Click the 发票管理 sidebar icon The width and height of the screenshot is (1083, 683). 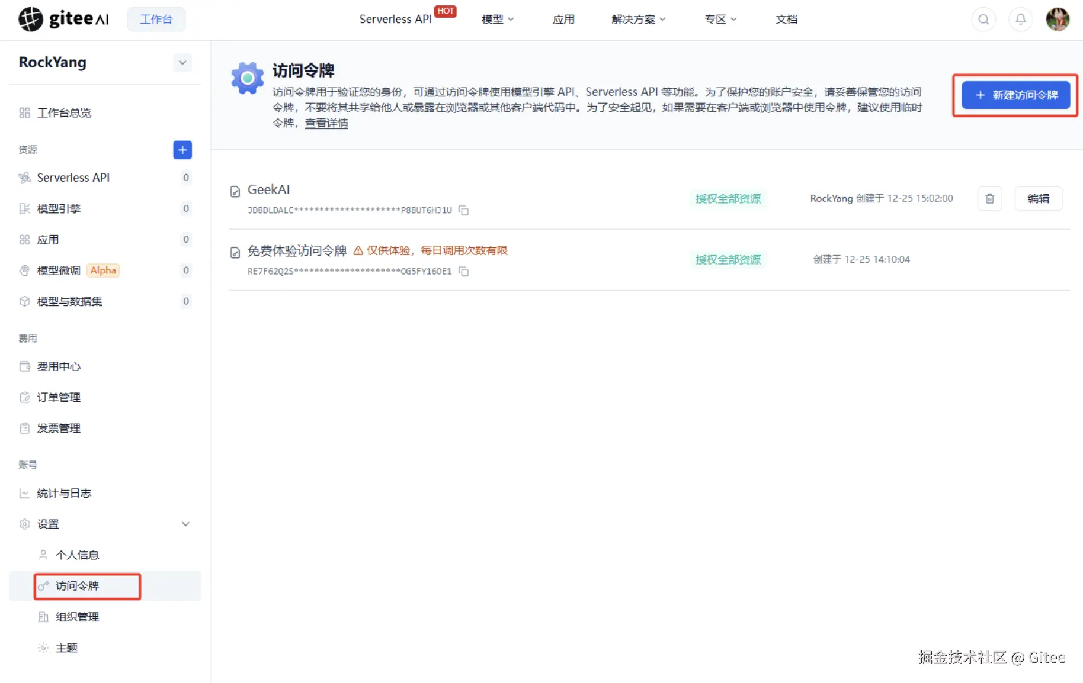(x=24, y=428)
